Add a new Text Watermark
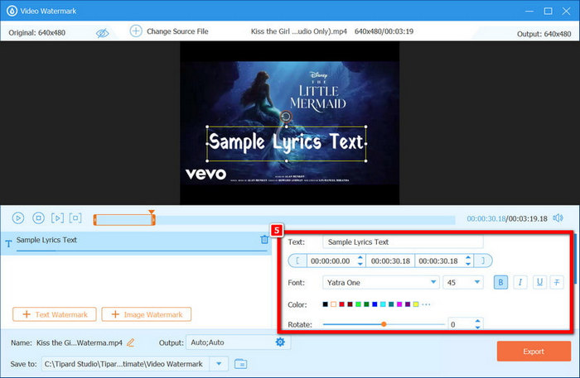Image resolution: width=580 pixels, height=378 pixels. point(55,314)
